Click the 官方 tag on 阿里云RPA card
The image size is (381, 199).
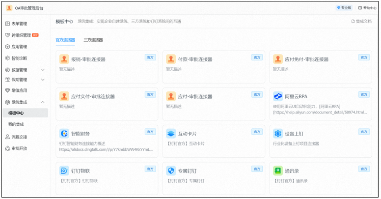364,95
